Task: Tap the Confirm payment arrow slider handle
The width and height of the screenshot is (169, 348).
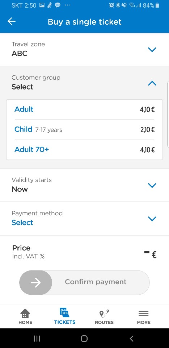Action: [36, 282]
